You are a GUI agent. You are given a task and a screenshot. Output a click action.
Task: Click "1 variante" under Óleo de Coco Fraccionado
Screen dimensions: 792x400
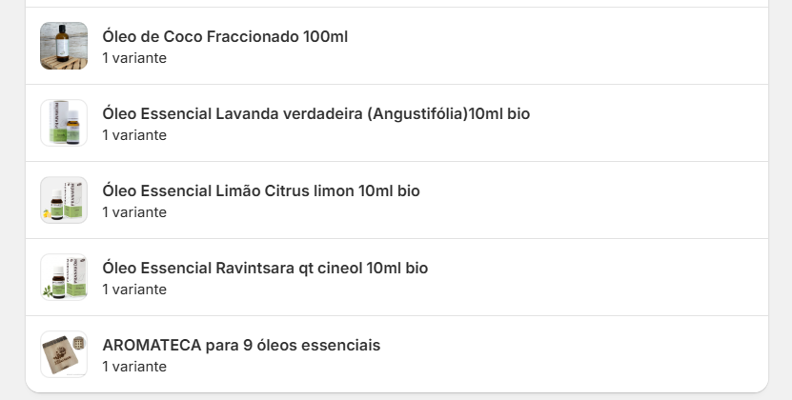tap(134, 58)
